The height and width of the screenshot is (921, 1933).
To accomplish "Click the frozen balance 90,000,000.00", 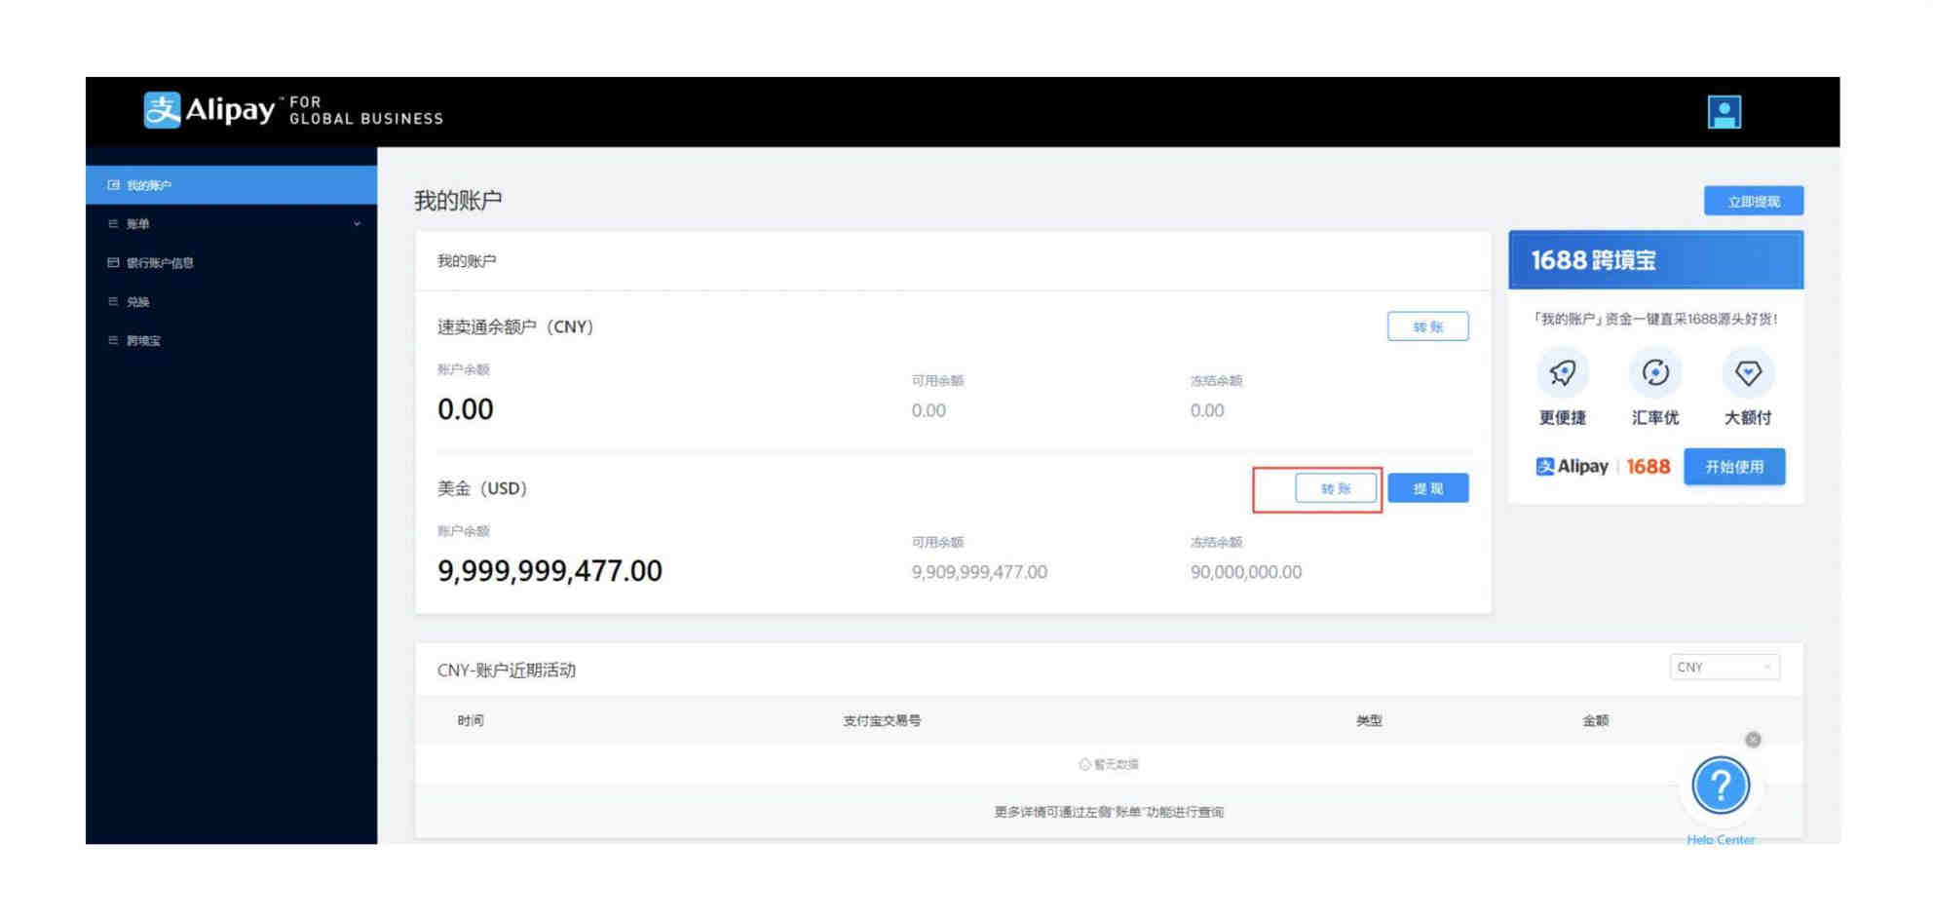I will tap(1245, 572).
